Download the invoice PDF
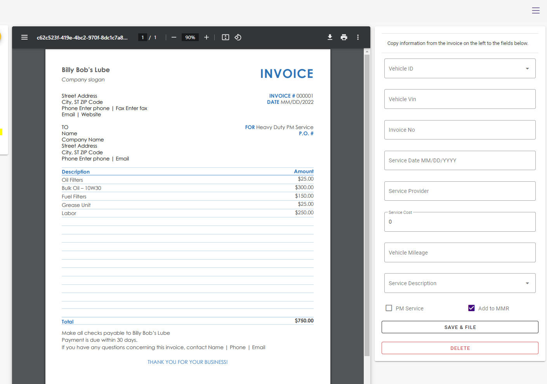The image size is (547, 384). point(330,38)
